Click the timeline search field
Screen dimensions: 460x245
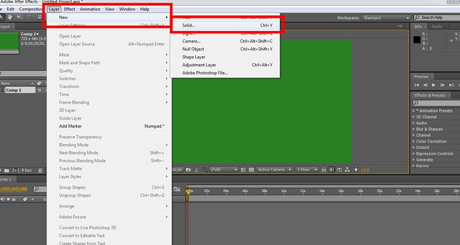tap(40, 190)
